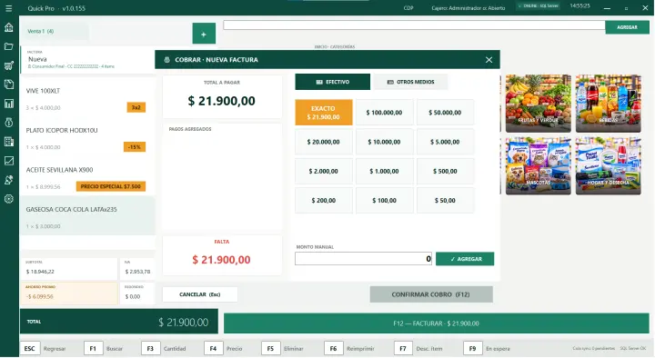Confirm payment with Confirmar Cobro (F12)
This screenshot has width=655, height=358.
pyautogui.click(x=431, y=294)
